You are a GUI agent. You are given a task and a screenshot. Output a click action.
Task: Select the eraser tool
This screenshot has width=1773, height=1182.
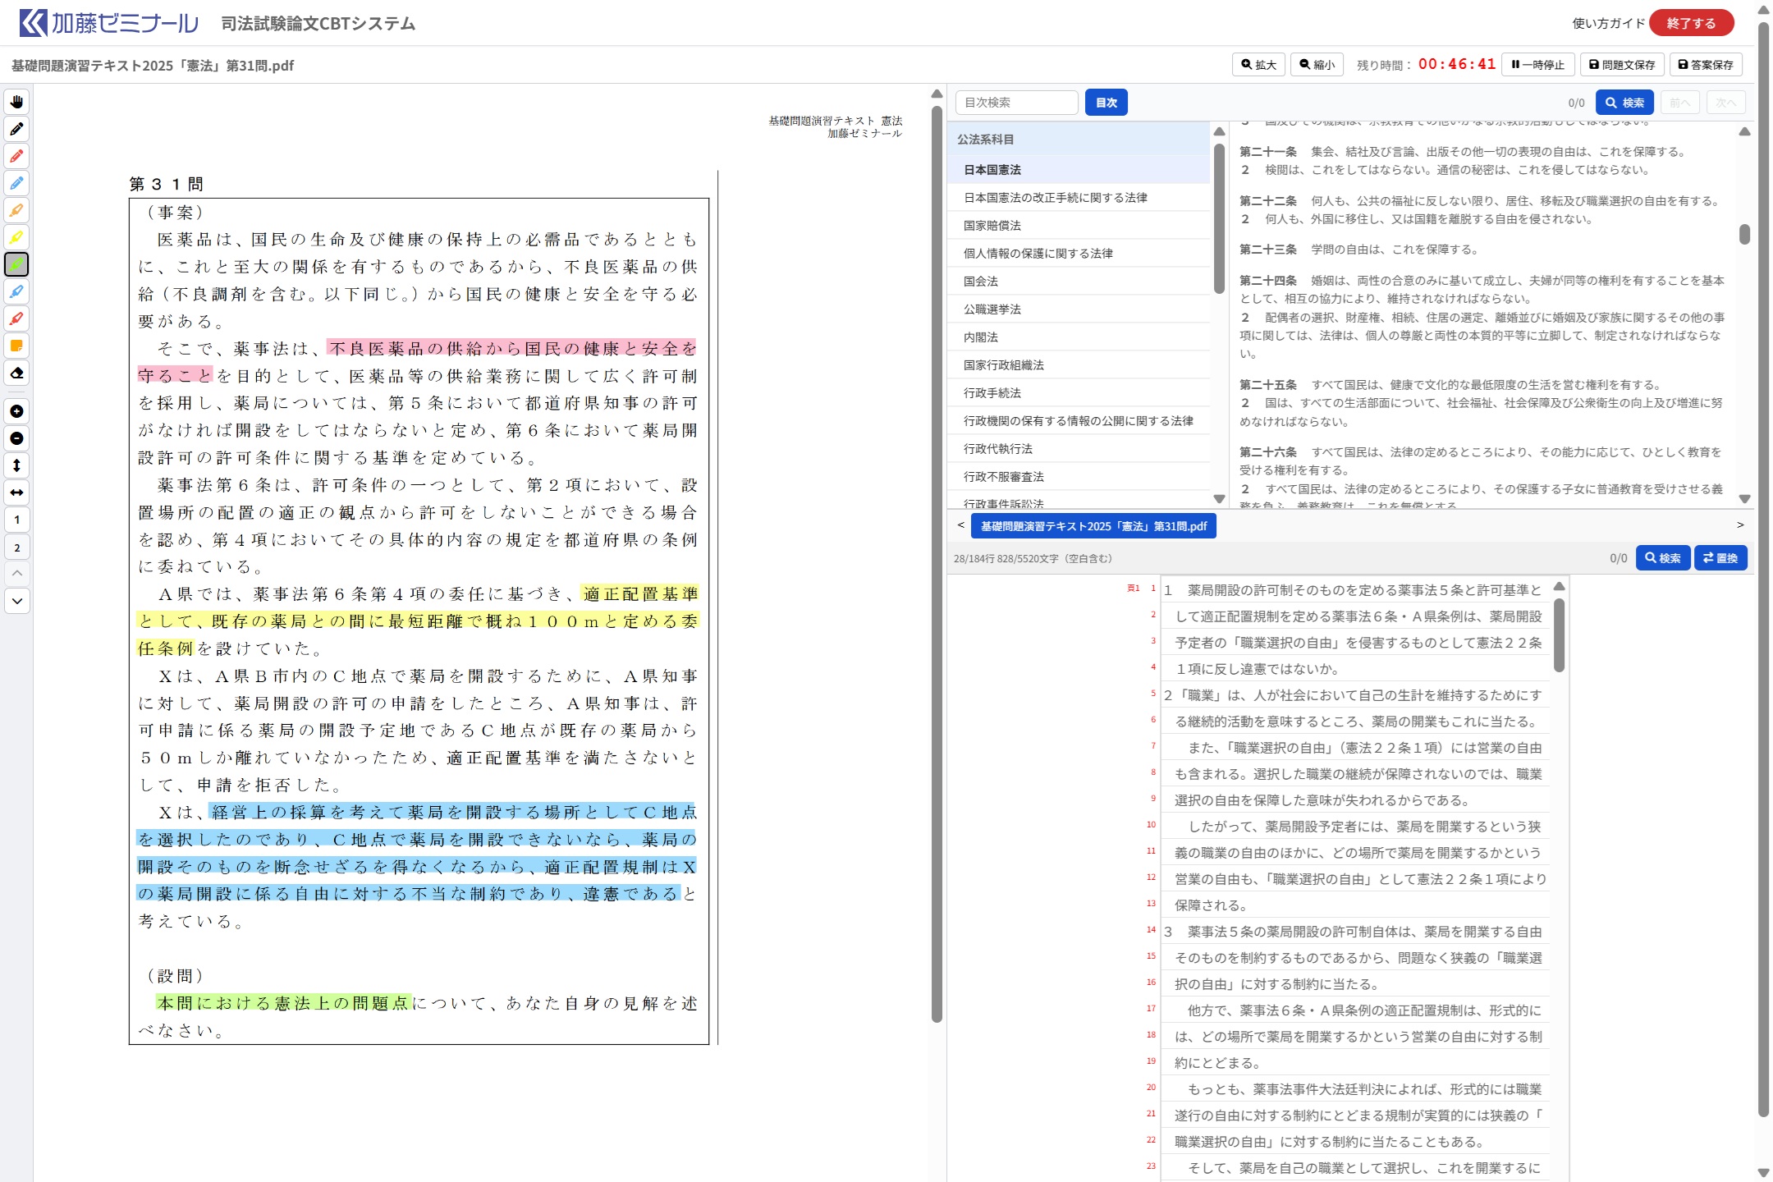pyautogui.click(x=16, y=373)
